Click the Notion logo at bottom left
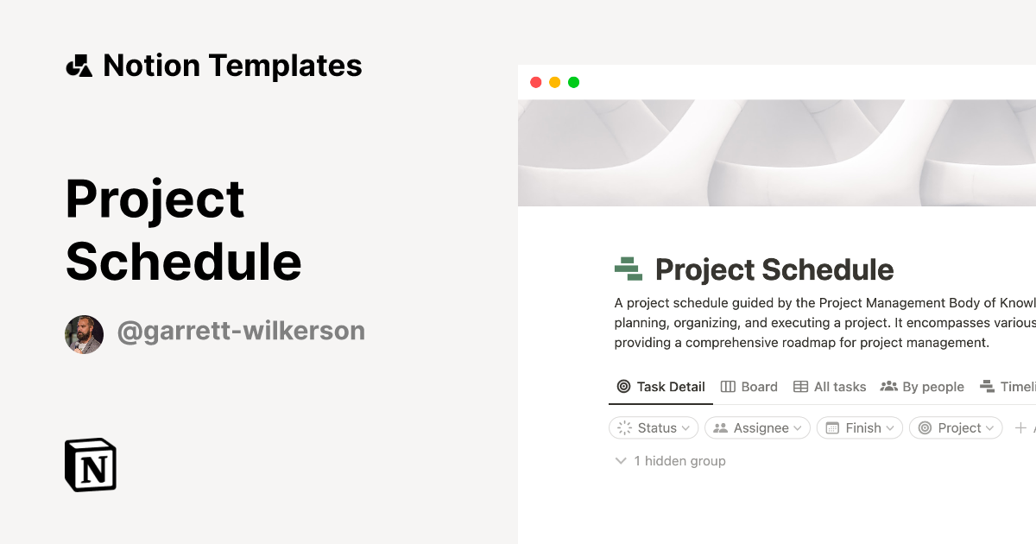The width and height of the screenshot is (1036, 544). click(90, 465)
